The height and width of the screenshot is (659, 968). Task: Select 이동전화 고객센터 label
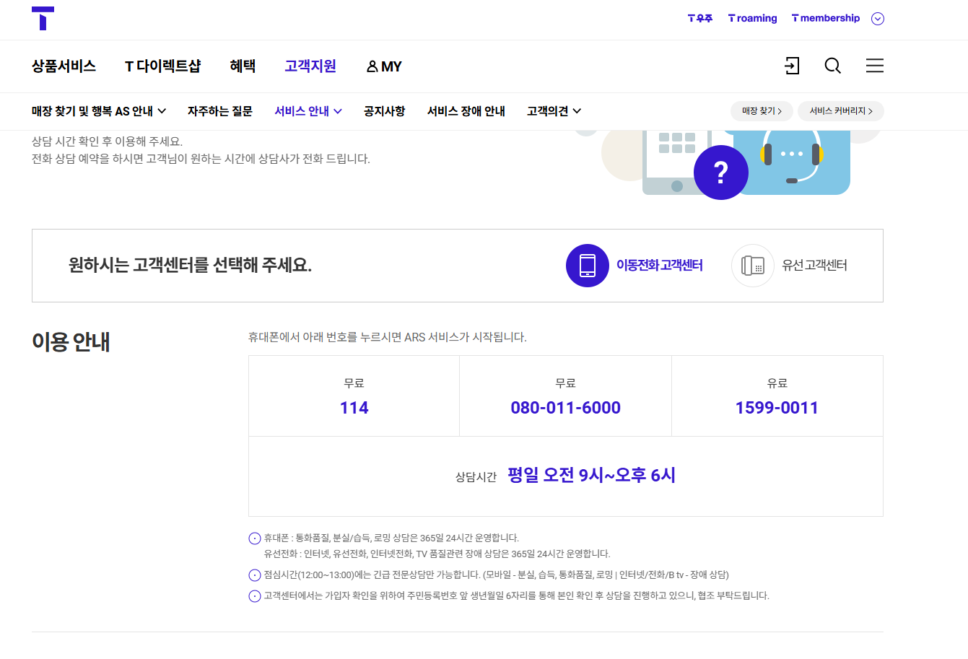(660, 266)
